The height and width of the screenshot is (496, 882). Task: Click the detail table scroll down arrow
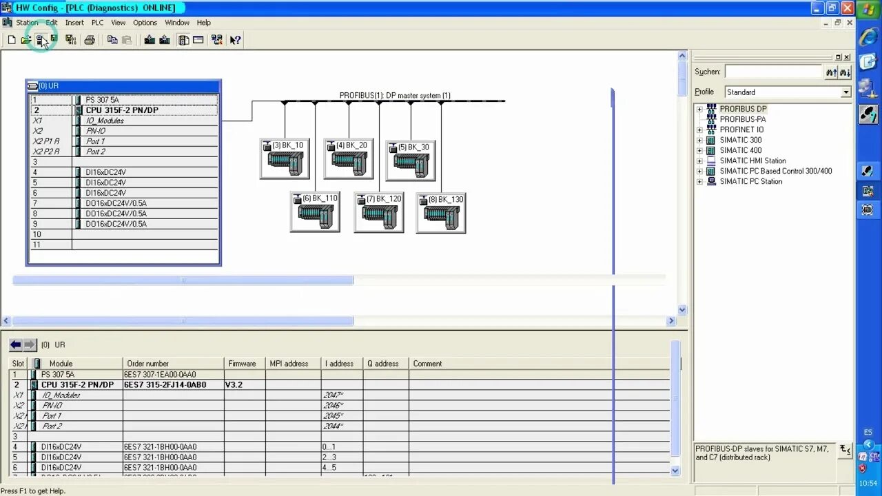(x=675, y=471)
